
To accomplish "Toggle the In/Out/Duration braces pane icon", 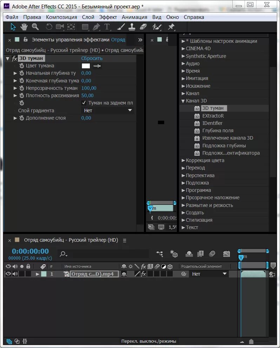I will pyautogui.click(x=25, y=341).
